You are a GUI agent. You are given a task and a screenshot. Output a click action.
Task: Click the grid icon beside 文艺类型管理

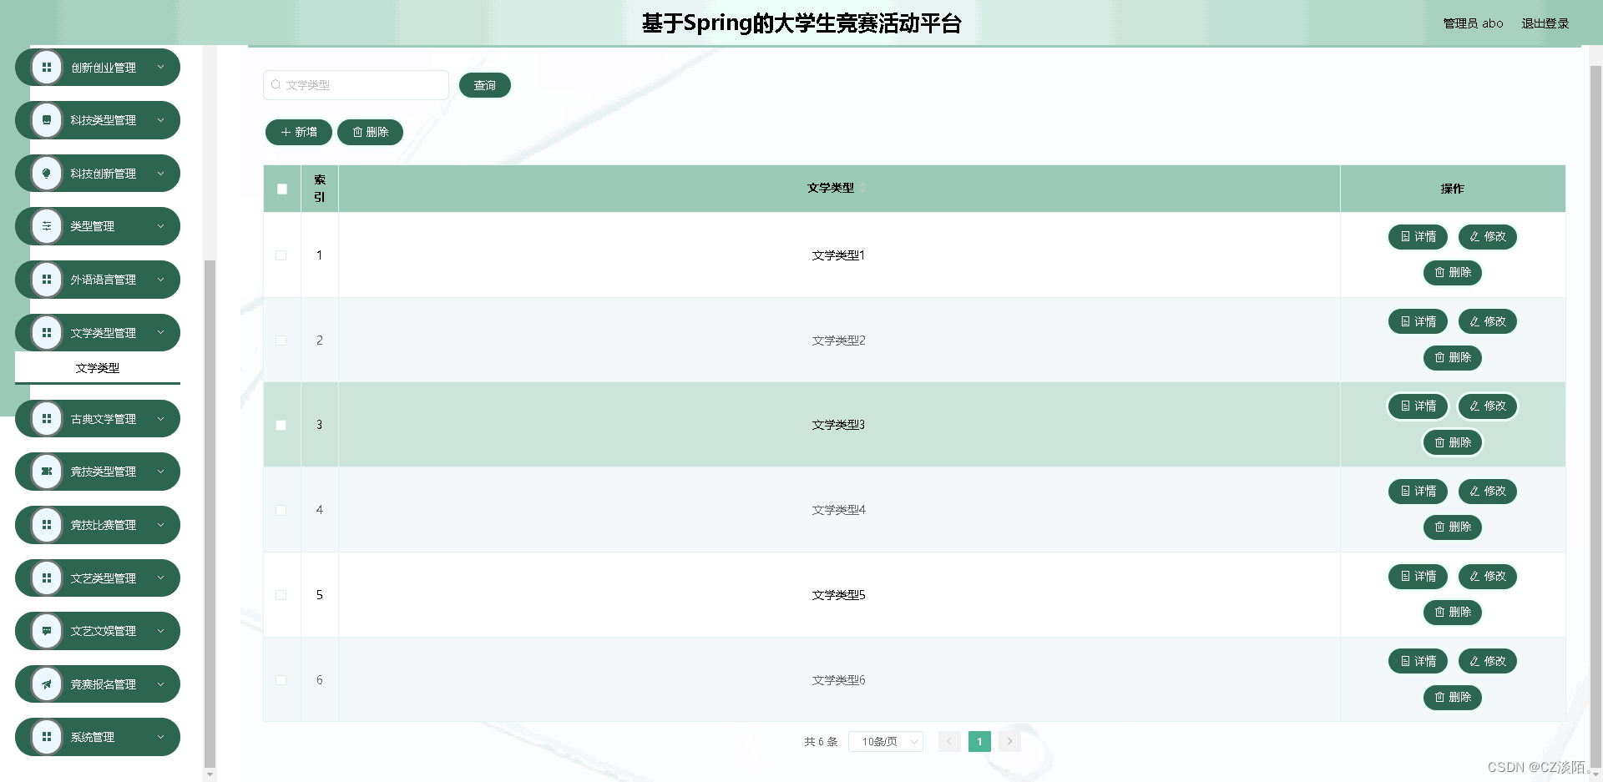click(x=47, y=578)
